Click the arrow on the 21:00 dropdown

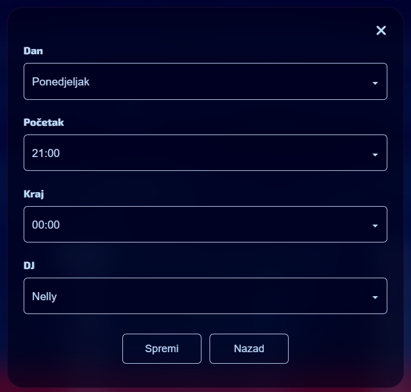[x=375, y=155]
